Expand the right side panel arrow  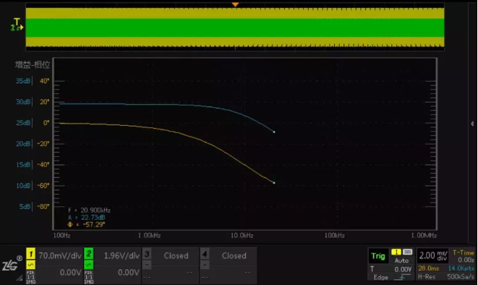point(472,124)
